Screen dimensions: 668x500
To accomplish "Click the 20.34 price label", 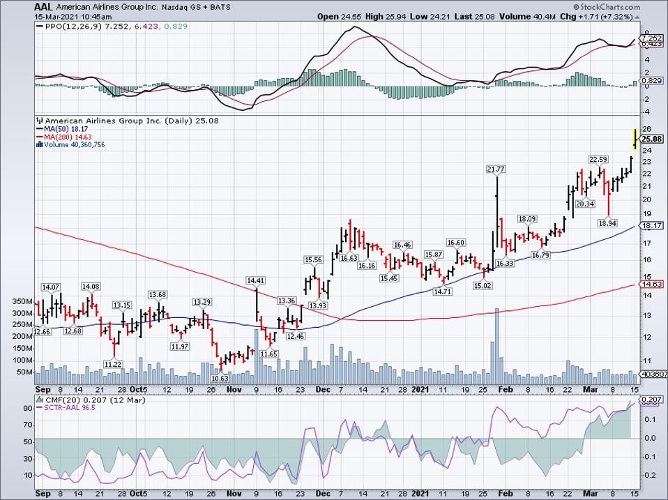I will click(x=585, y=204).
